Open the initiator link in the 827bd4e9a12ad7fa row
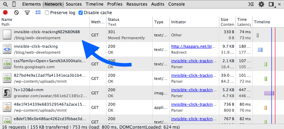 (193, 75)
